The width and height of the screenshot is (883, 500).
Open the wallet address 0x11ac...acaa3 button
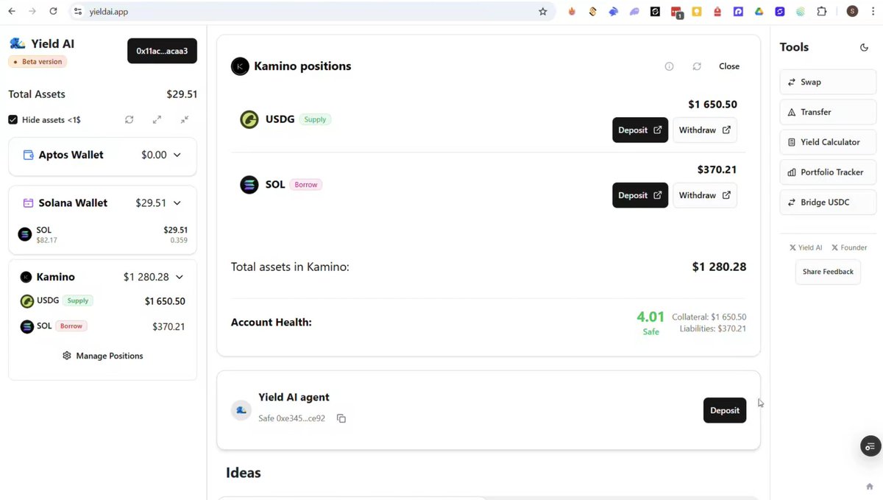pos(162,51)
